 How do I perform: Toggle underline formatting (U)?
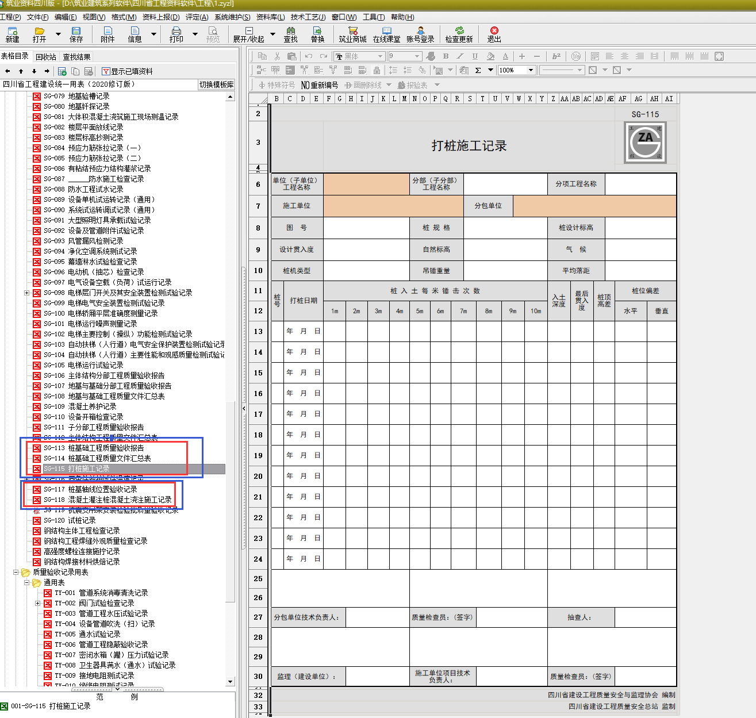475,56
